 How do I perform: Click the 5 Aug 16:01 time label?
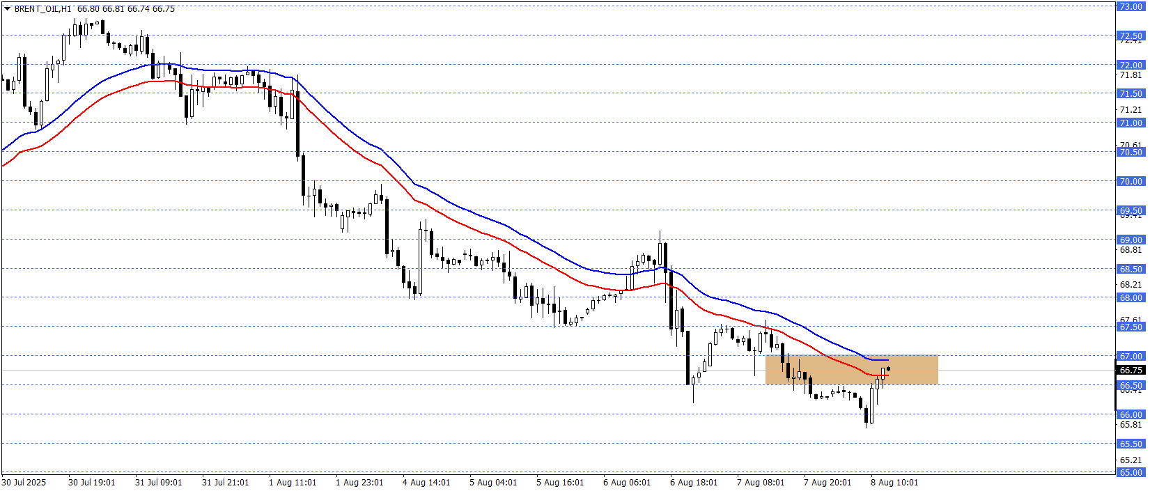tap(560, 482)
